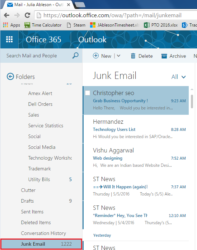Open ST News Will It Happen (again) email
This screenshot has height=250, width=197.
pos(136,187)
